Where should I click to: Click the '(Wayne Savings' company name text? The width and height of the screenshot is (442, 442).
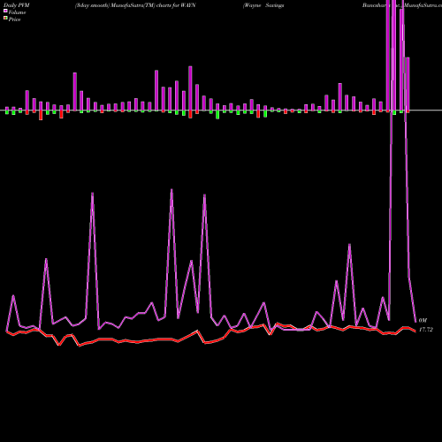(x=263, y=5)
